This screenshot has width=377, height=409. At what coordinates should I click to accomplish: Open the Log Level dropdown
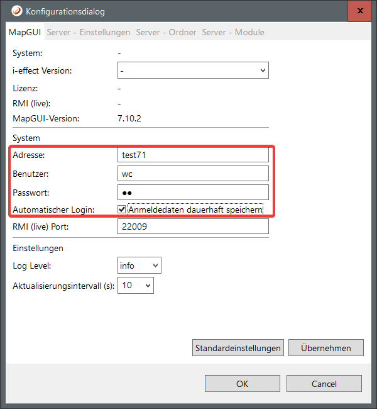[139, 266]
